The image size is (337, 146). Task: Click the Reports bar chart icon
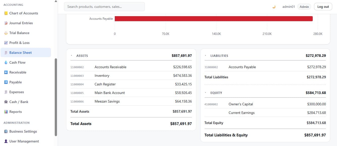click(6, 112)
